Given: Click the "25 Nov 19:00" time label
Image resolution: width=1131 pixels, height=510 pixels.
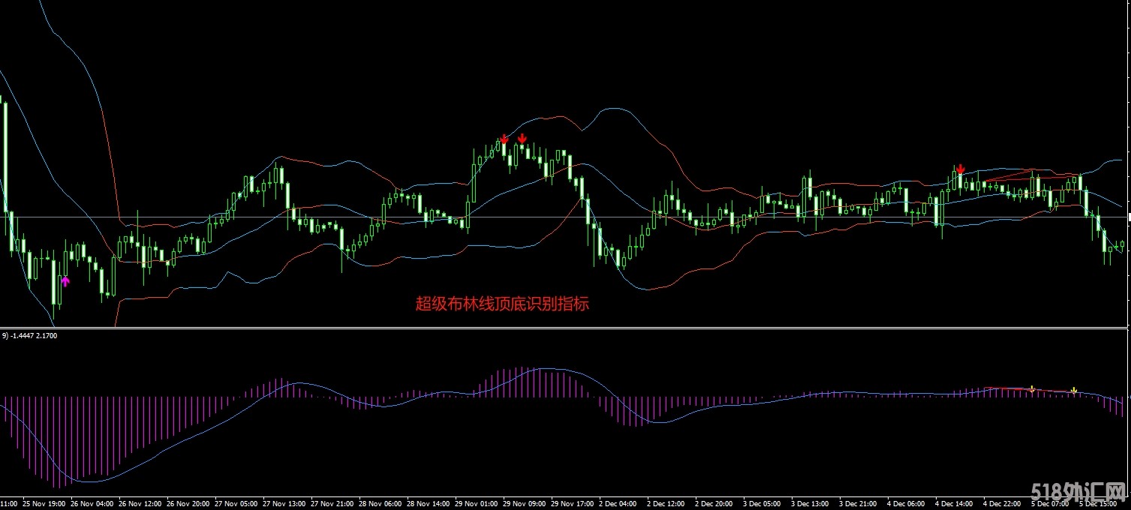Looking at the screenshot, I should (44, 504).
